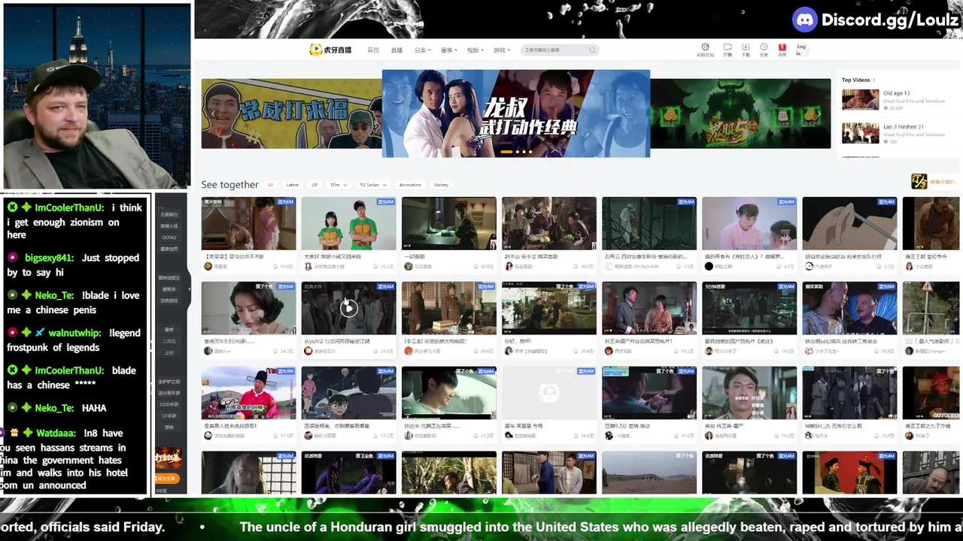Image resolution: width=963 pixels, height=541 pixels.
Task: Select 魔兽世界 in the sidebar
Action: coord(169,249)
